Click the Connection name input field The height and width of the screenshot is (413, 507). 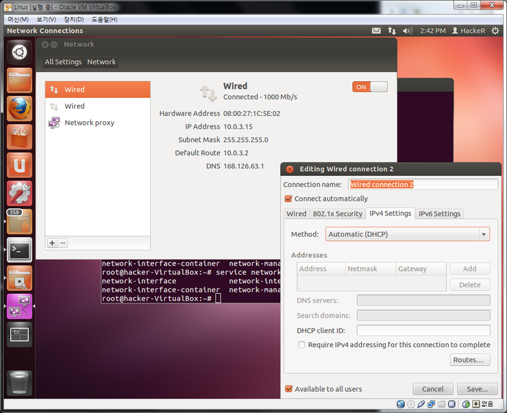click(423, 184)
